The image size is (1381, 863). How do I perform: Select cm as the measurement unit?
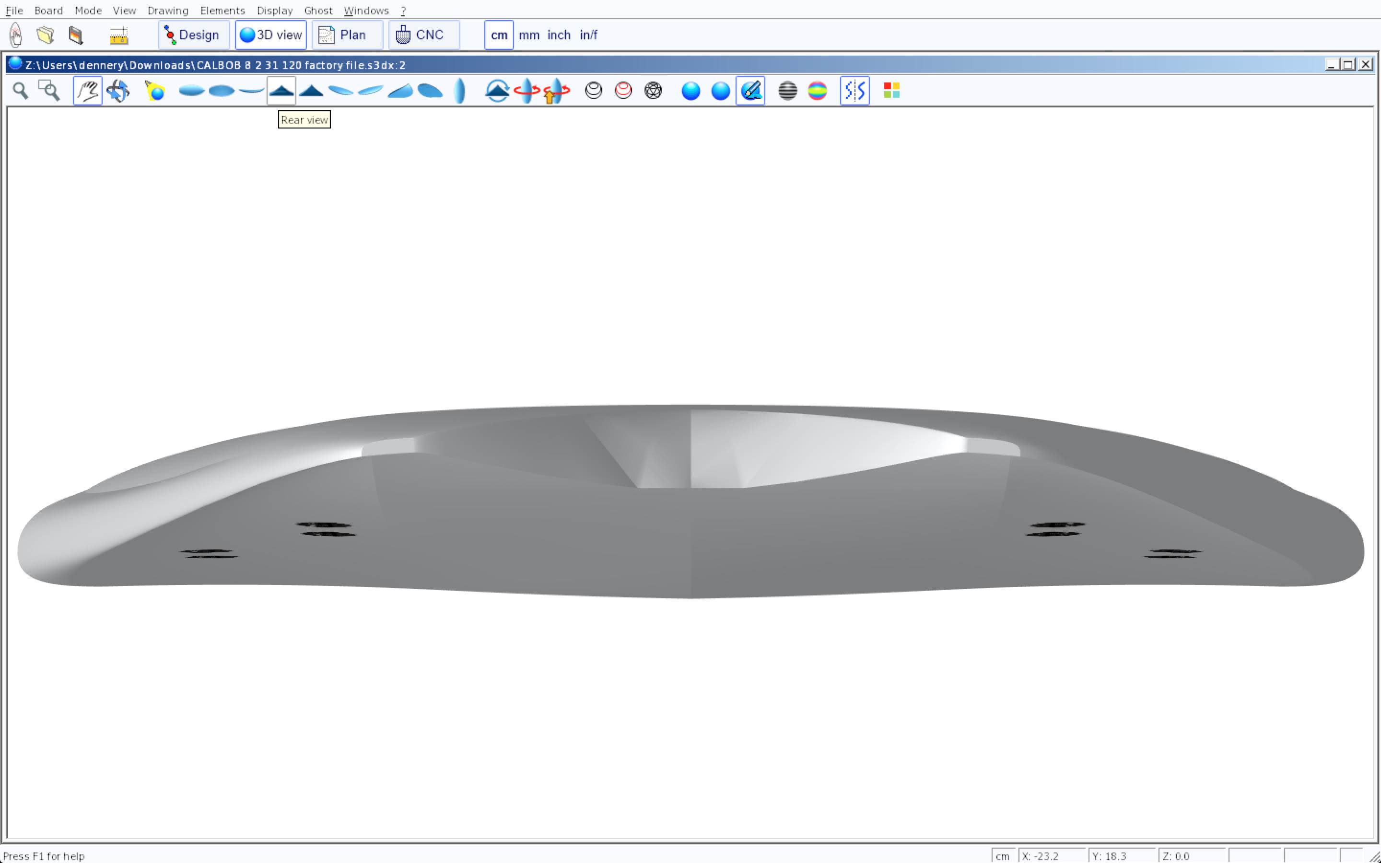pos(499,35)
